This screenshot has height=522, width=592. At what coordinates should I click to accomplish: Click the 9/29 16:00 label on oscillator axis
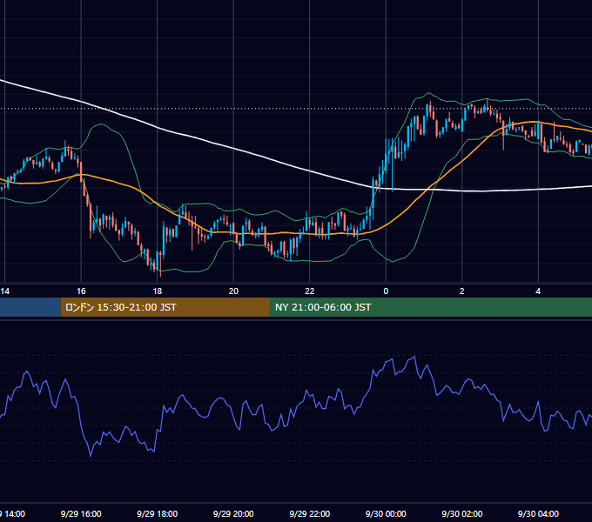click(81, 513)
